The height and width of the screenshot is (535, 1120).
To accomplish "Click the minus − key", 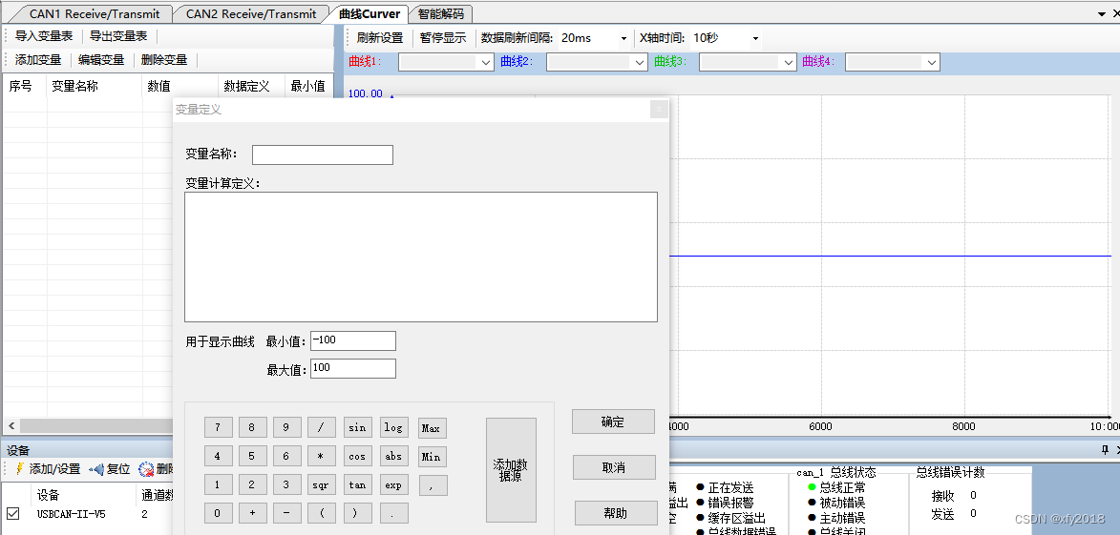I will (x=286, y=513).
